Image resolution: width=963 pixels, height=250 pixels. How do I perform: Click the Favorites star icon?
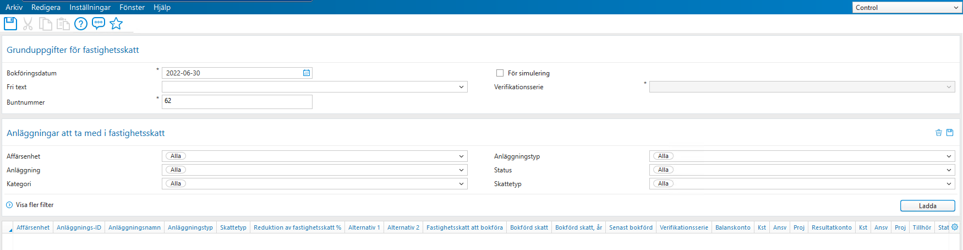tap(116, 23)
